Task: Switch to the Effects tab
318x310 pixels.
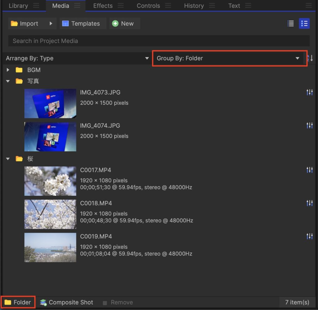Action: click(x=103, y=6)
